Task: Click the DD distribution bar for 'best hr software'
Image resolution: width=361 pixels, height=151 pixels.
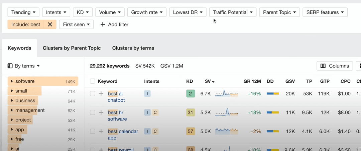Action: [x=273, y=113]
